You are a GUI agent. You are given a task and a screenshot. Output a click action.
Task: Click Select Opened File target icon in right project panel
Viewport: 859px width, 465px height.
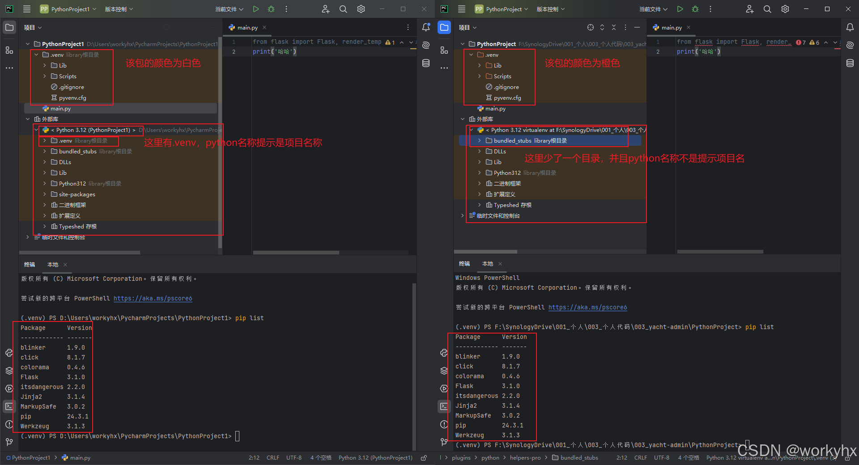(x=591, y=27)
